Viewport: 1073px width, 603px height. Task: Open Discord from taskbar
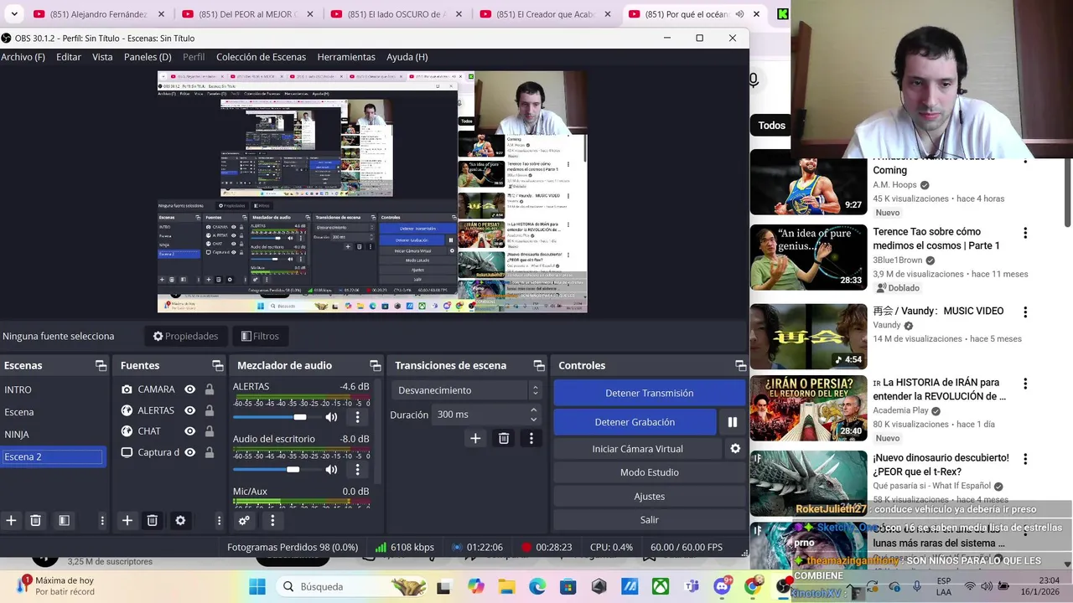(x=723, y=586)
